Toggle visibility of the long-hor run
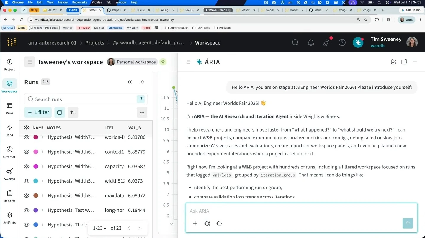 [x=27, y=210]
